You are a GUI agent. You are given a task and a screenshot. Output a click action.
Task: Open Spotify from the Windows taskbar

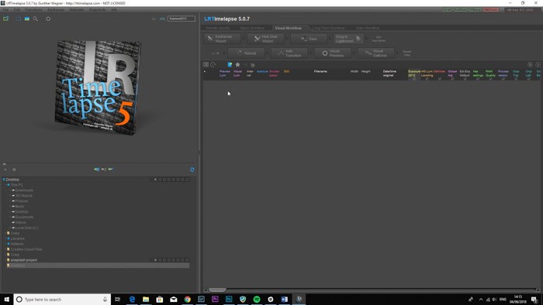tap(257, 299)
